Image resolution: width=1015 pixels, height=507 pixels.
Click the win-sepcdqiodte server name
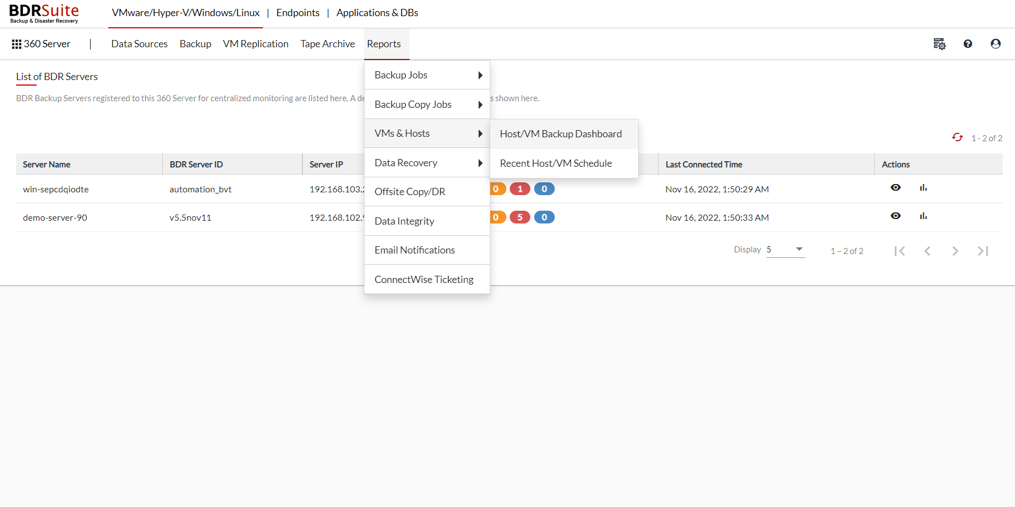(56, 190)
